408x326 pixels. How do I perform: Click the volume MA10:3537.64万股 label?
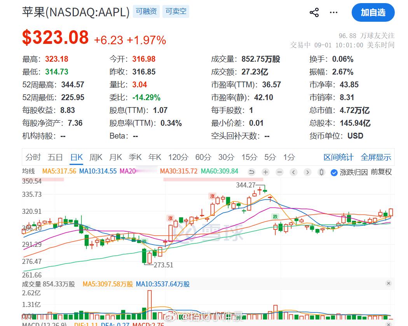[x=163, y=284]
